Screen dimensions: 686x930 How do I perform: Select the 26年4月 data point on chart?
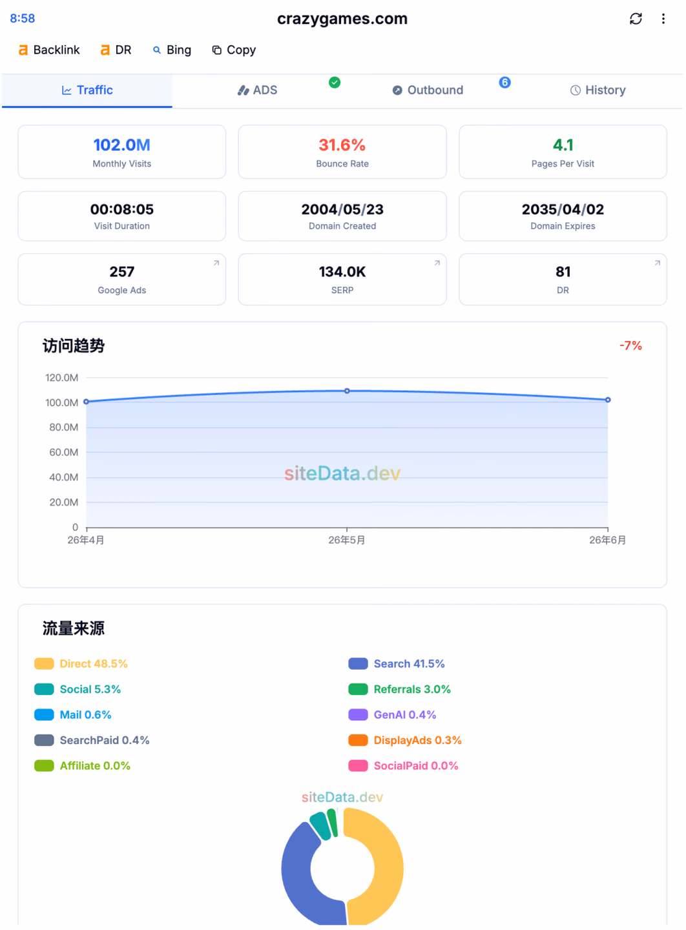87,402
